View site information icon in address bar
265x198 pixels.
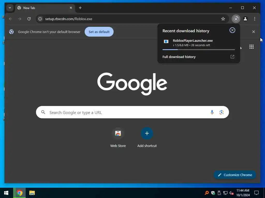click(40, 19)
